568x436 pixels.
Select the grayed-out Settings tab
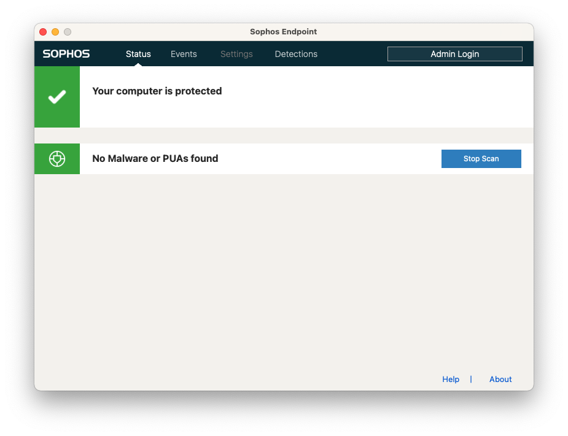236,54
